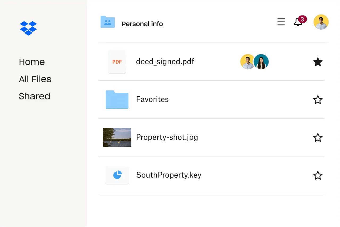Open the profile account menu
This screenshot has width=340, height=227.
click(321, 22)
